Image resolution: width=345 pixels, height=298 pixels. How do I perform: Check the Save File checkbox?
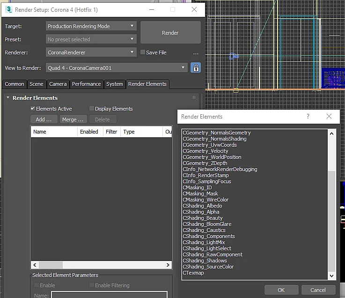(x=143, y=52)
